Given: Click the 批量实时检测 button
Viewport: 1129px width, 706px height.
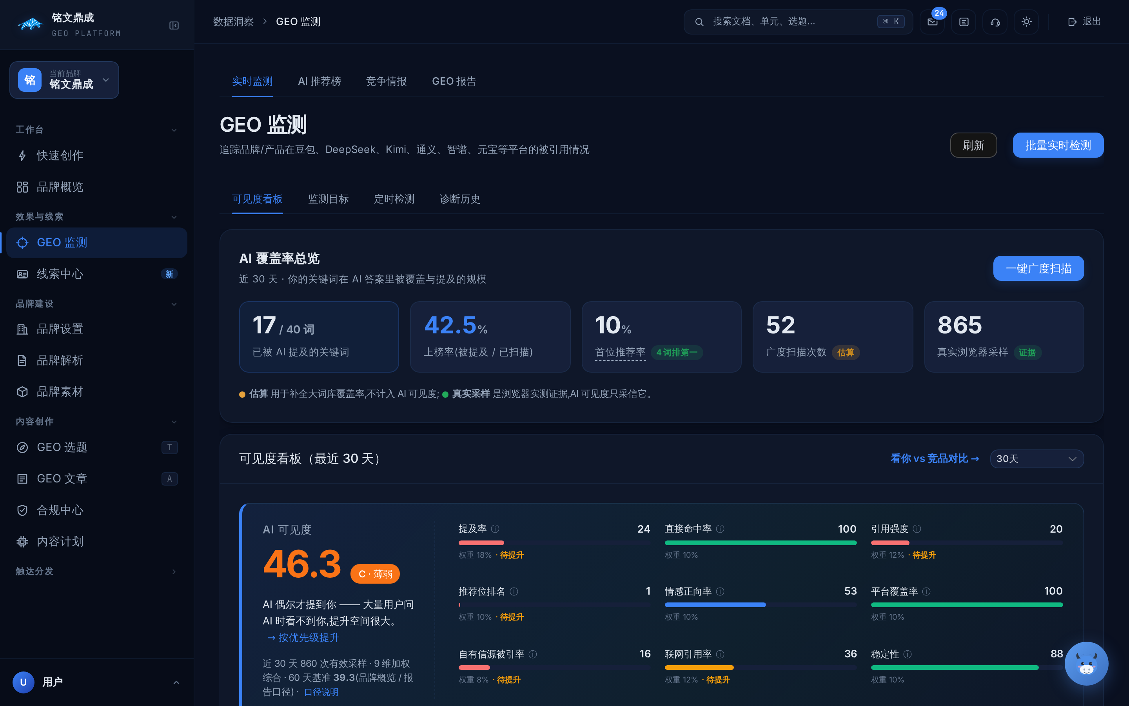Looking at the screenshot, I should (1058, 145).
